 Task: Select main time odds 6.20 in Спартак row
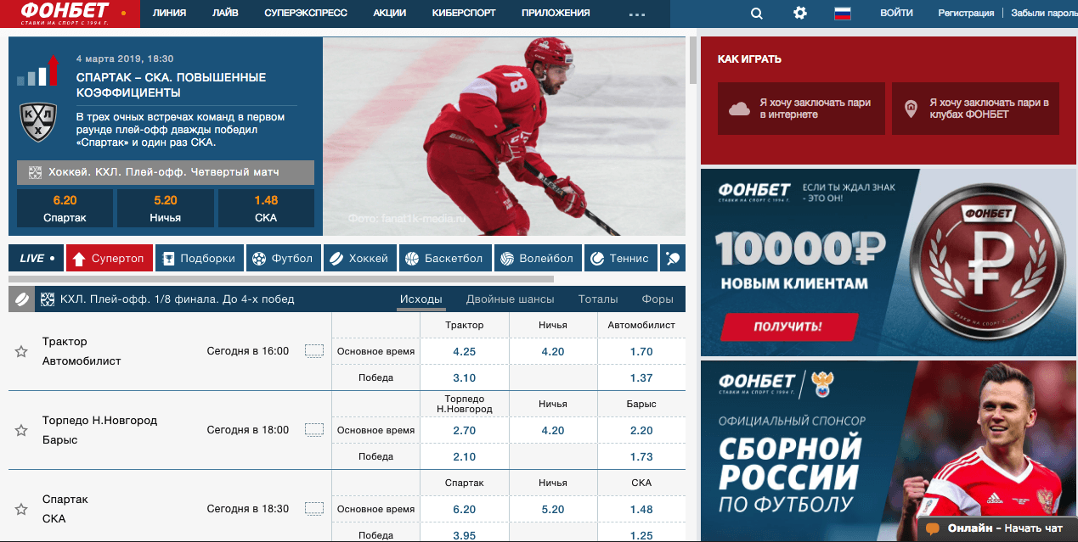pyautogui.click(x=465, y=509)
